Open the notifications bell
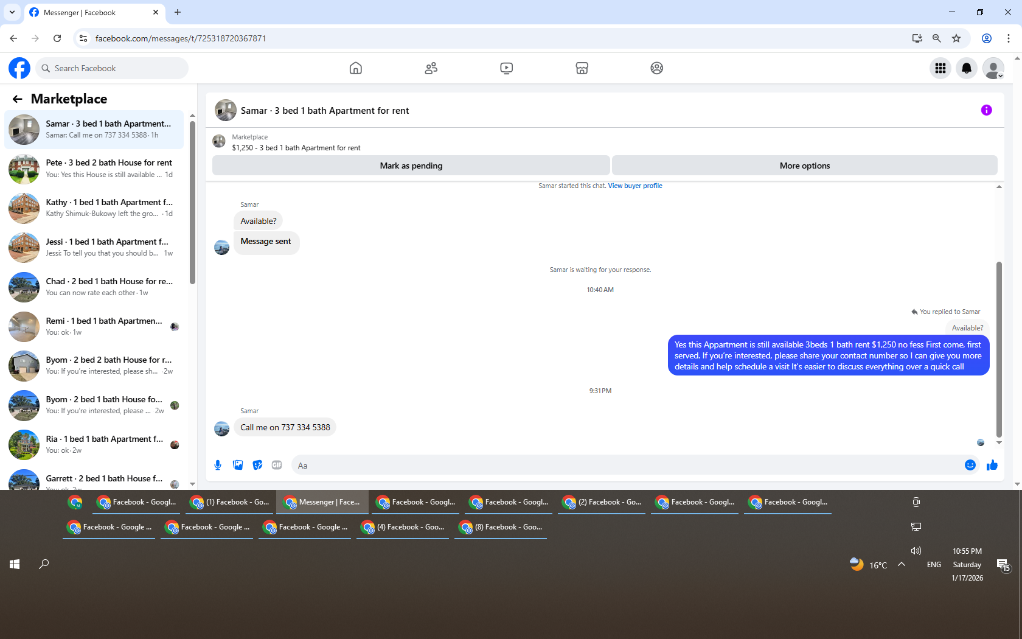Screen dimensions: 1022x639 coord(967,68)
